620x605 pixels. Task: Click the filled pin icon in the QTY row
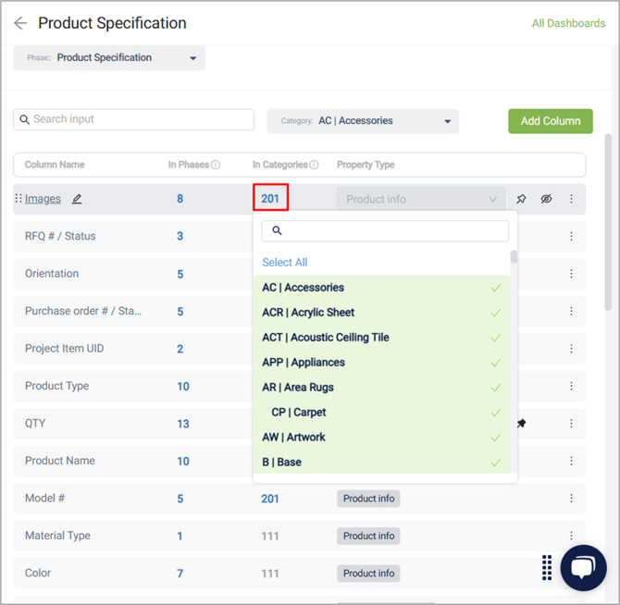tap(521, 424)
